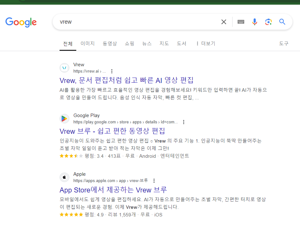Click the apps.apple.com URL text
The width and height of the screenshot is (300, 230).
(x=111, y=180)
